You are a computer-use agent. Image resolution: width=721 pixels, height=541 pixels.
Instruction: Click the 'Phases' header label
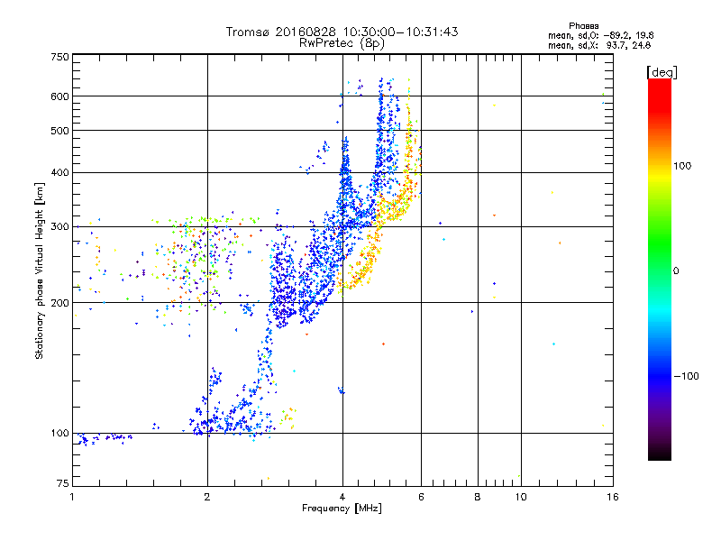tap(583, 26)
